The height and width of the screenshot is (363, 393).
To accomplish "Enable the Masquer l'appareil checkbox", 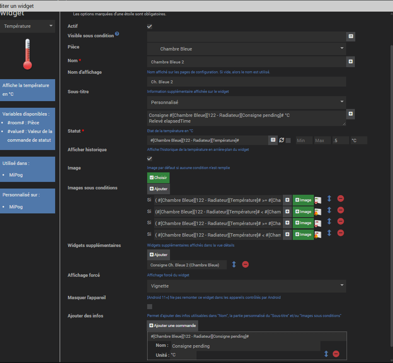I will click(x=150, y=307).
